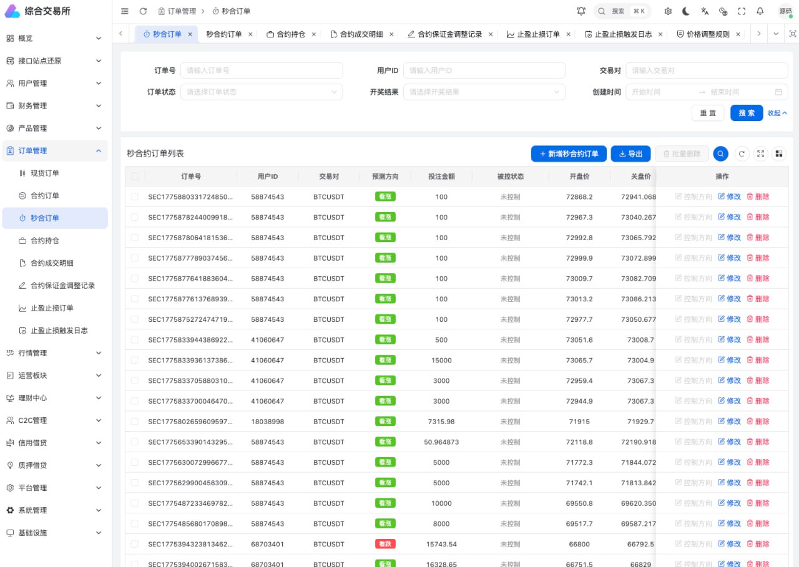Open 现货订单 in the sidebar menu
The height and width of the screenshot is (567, 799).
tap(45, 173)
